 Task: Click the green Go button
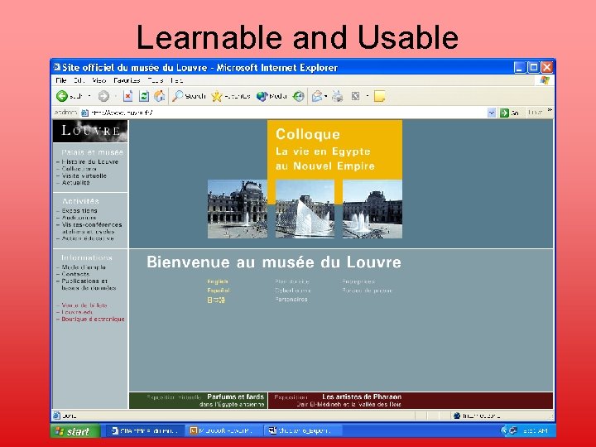(x=509, y=113)
